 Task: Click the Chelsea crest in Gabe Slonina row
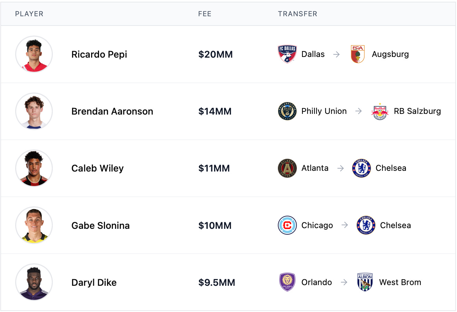coord(366,225)
